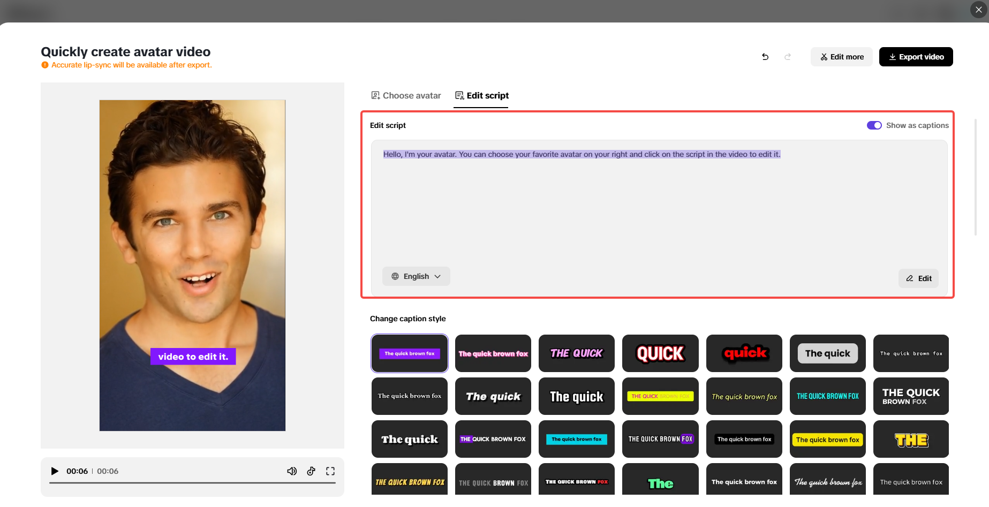Click the purple caption on the video preview

193,357
